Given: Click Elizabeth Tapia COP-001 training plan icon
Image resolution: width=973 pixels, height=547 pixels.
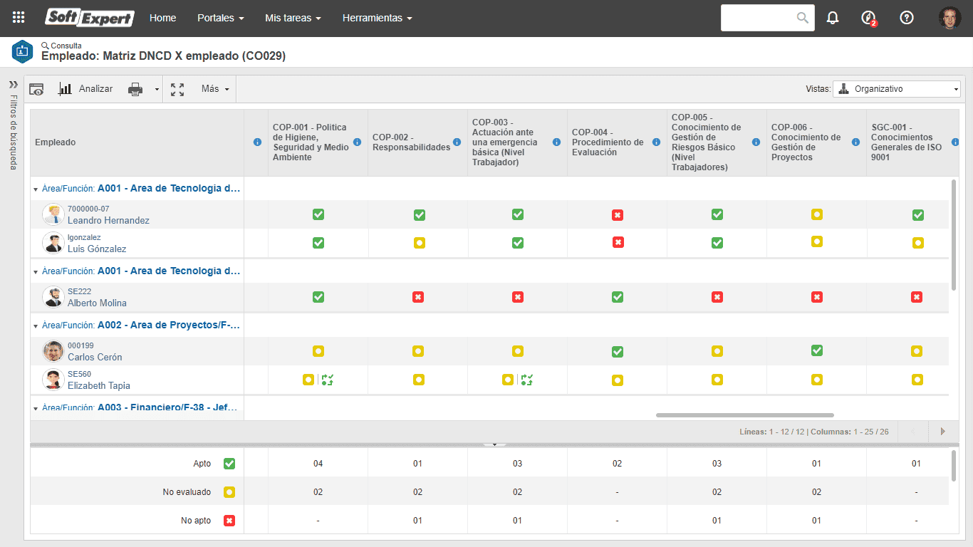Looking at the screenshot, I should [x=327, y=380].
